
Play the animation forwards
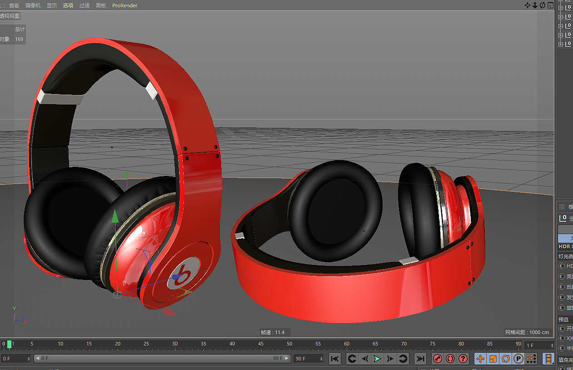(377, 359)
